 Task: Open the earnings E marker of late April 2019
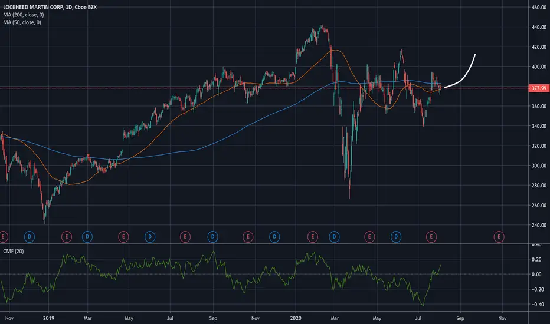[x=123, y=237]
